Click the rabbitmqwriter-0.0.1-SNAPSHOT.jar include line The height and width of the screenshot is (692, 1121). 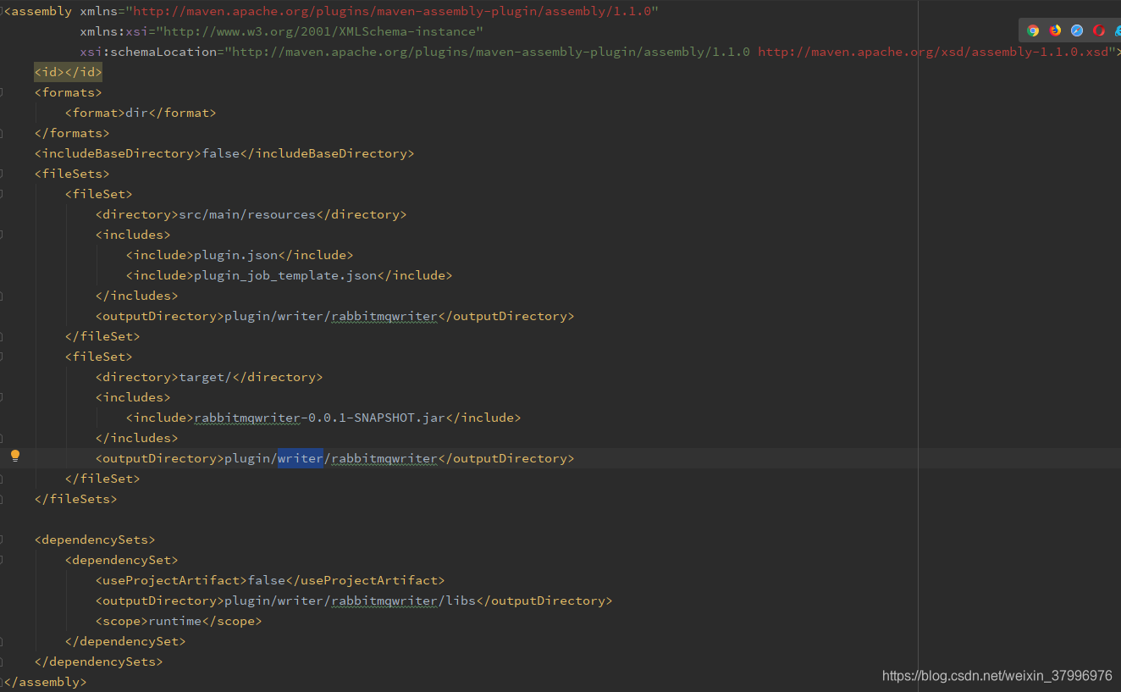click(323, 418)
